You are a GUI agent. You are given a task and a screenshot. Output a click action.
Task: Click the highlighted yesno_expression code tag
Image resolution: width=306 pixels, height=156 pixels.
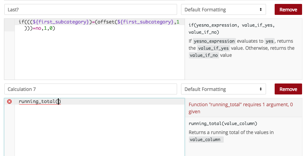(x=214, y=41)
